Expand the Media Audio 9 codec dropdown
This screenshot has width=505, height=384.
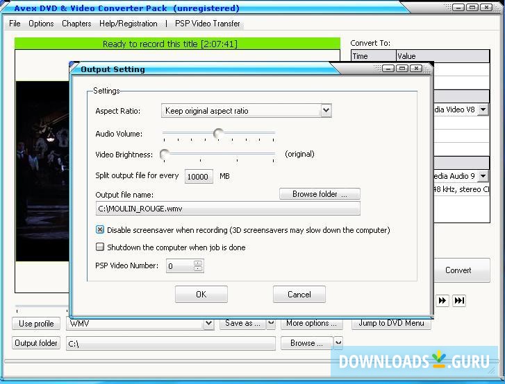[x=483, y=176]
